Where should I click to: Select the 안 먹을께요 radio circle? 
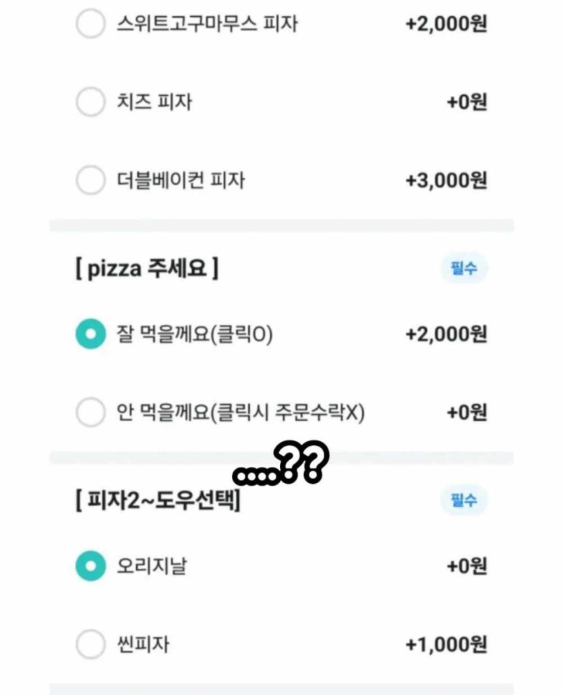pos(90,412)
